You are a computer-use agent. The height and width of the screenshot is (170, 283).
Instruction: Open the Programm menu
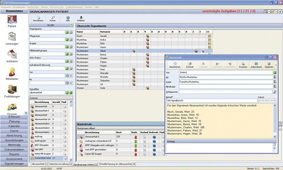pos(6,7)
